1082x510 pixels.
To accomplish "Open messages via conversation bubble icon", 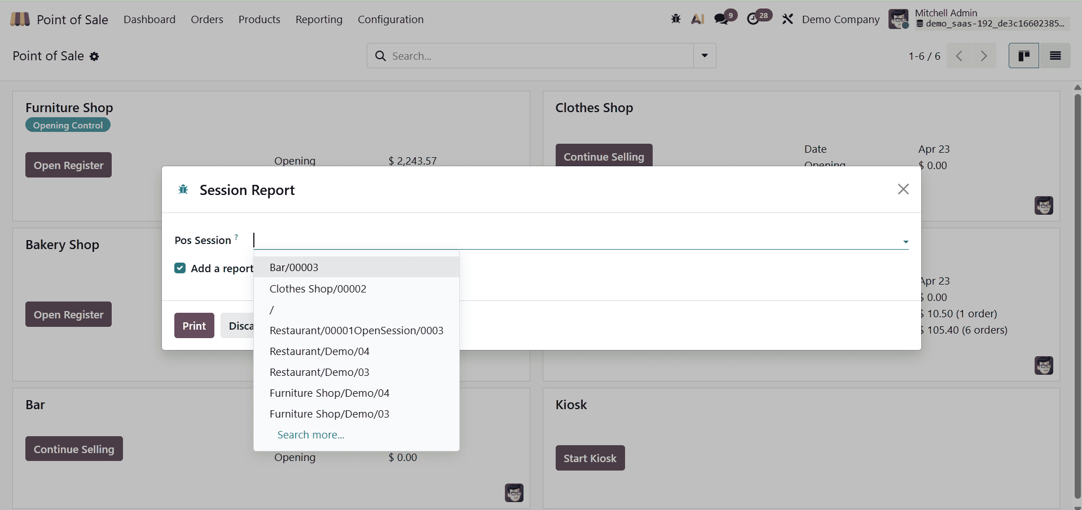I will 721,19.
